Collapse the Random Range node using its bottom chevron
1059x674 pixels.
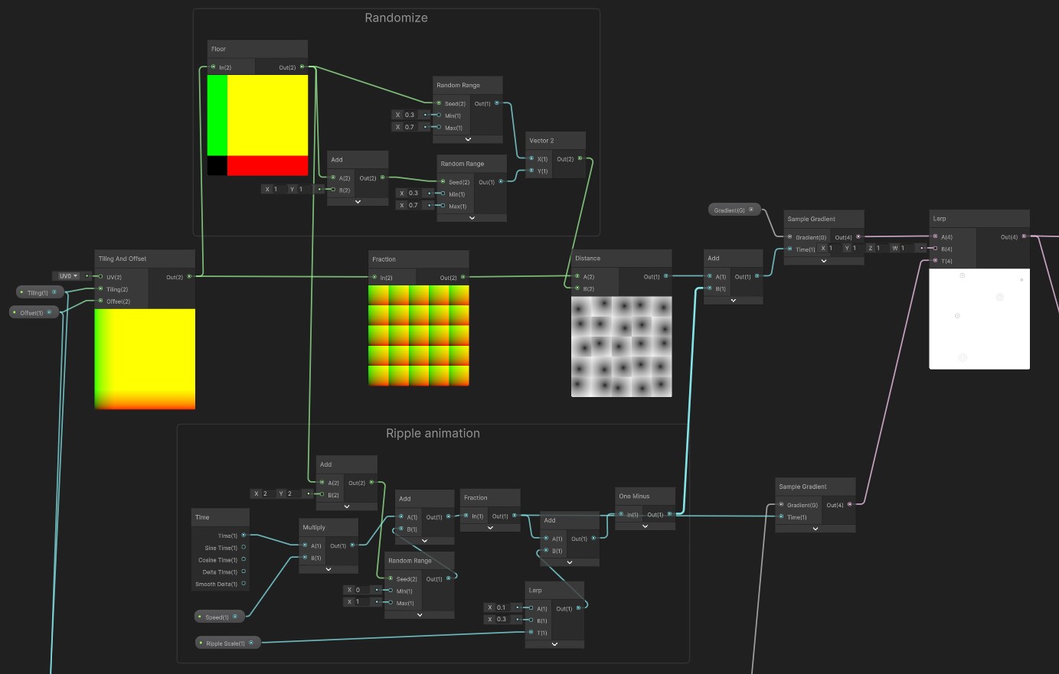point(468,138)
